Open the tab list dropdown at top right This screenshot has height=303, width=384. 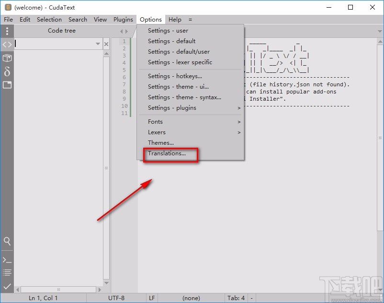click(380, 31)
